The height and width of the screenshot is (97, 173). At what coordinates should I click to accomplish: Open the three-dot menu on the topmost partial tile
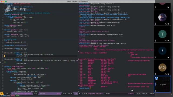[156, 7]
